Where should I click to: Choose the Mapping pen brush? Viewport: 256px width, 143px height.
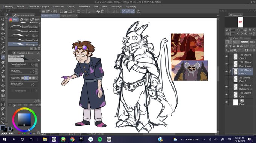click(x=23, y=44)
